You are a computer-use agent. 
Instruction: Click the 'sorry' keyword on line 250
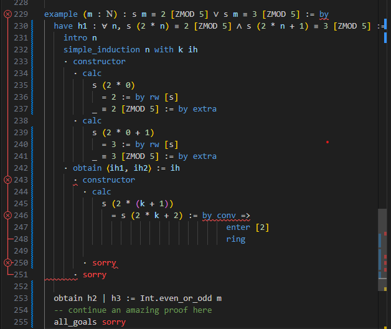(x=104, y=262)
